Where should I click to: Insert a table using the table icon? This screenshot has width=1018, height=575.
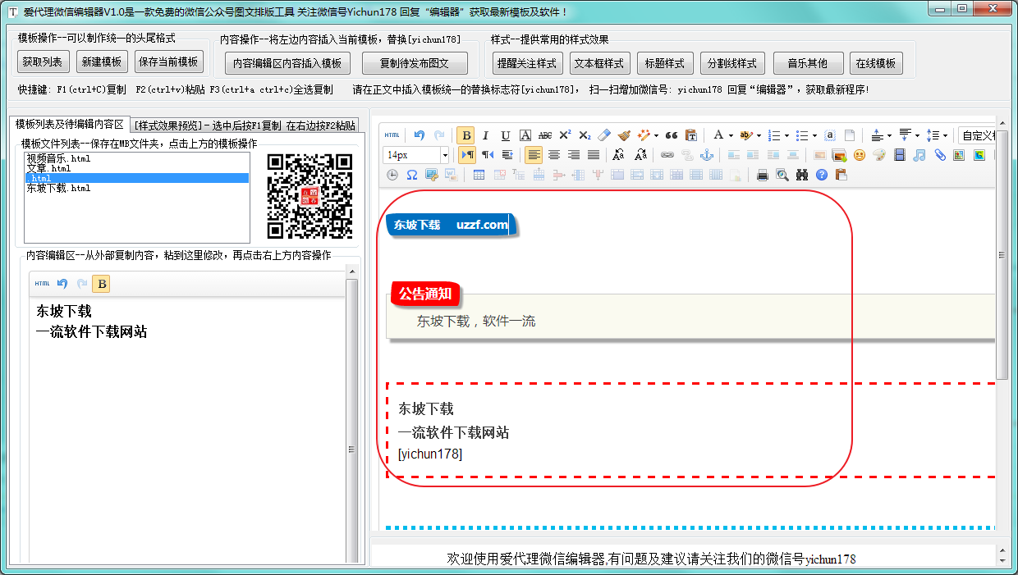[x=479, y=175]
